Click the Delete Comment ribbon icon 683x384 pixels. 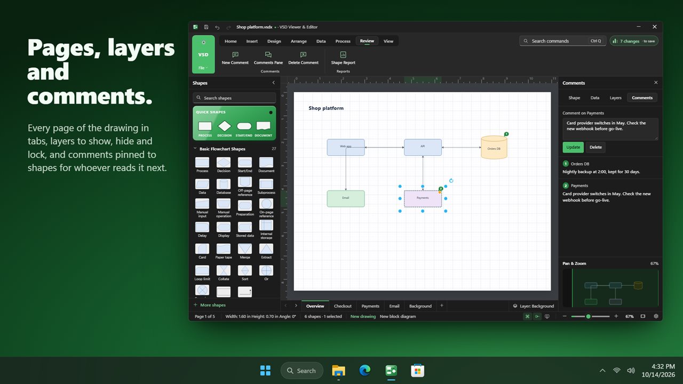tap(303, 54)
